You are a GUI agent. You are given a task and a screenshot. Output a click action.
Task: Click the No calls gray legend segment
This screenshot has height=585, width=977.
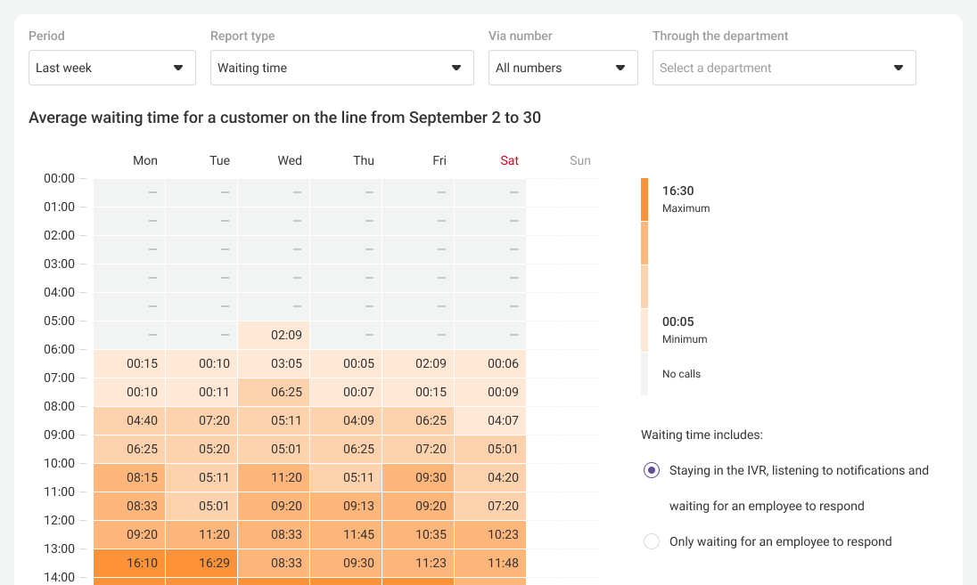644,374
